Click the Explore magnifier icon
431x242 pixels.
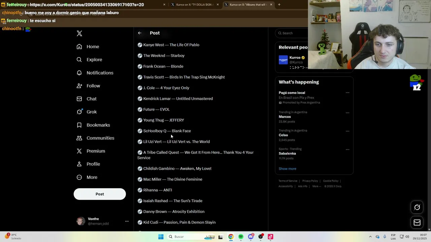(x=79, y=60)
